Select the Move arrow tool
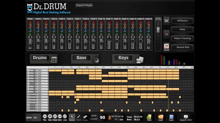Screen dimensions: 220x123 tap(72, 118)
